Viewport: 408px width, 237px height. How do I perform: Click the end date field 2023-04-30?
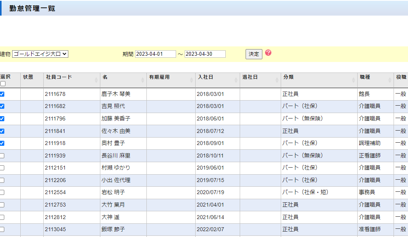[205, 54]
